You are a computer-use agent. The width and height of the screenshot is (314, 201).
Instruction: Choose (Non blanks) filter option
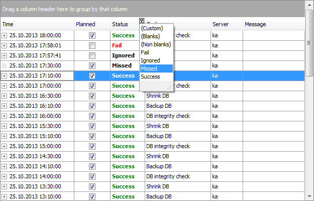click(156, 44)
